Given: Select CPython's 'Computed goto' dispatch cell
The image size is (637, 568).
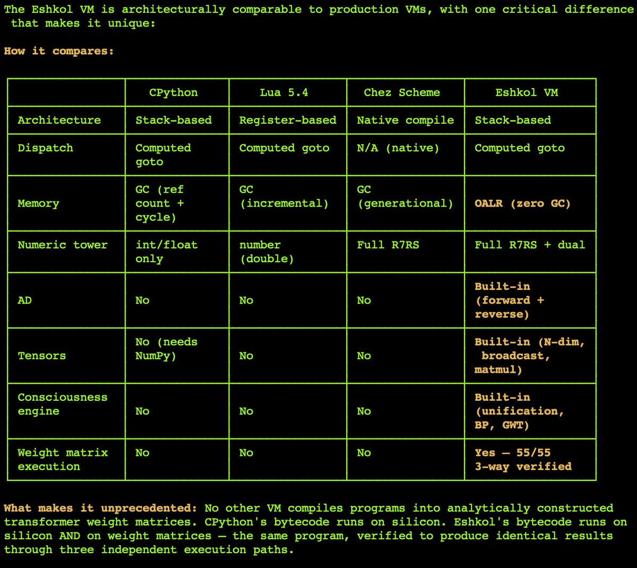Looking at the screenshot, I should coord(163,155).
